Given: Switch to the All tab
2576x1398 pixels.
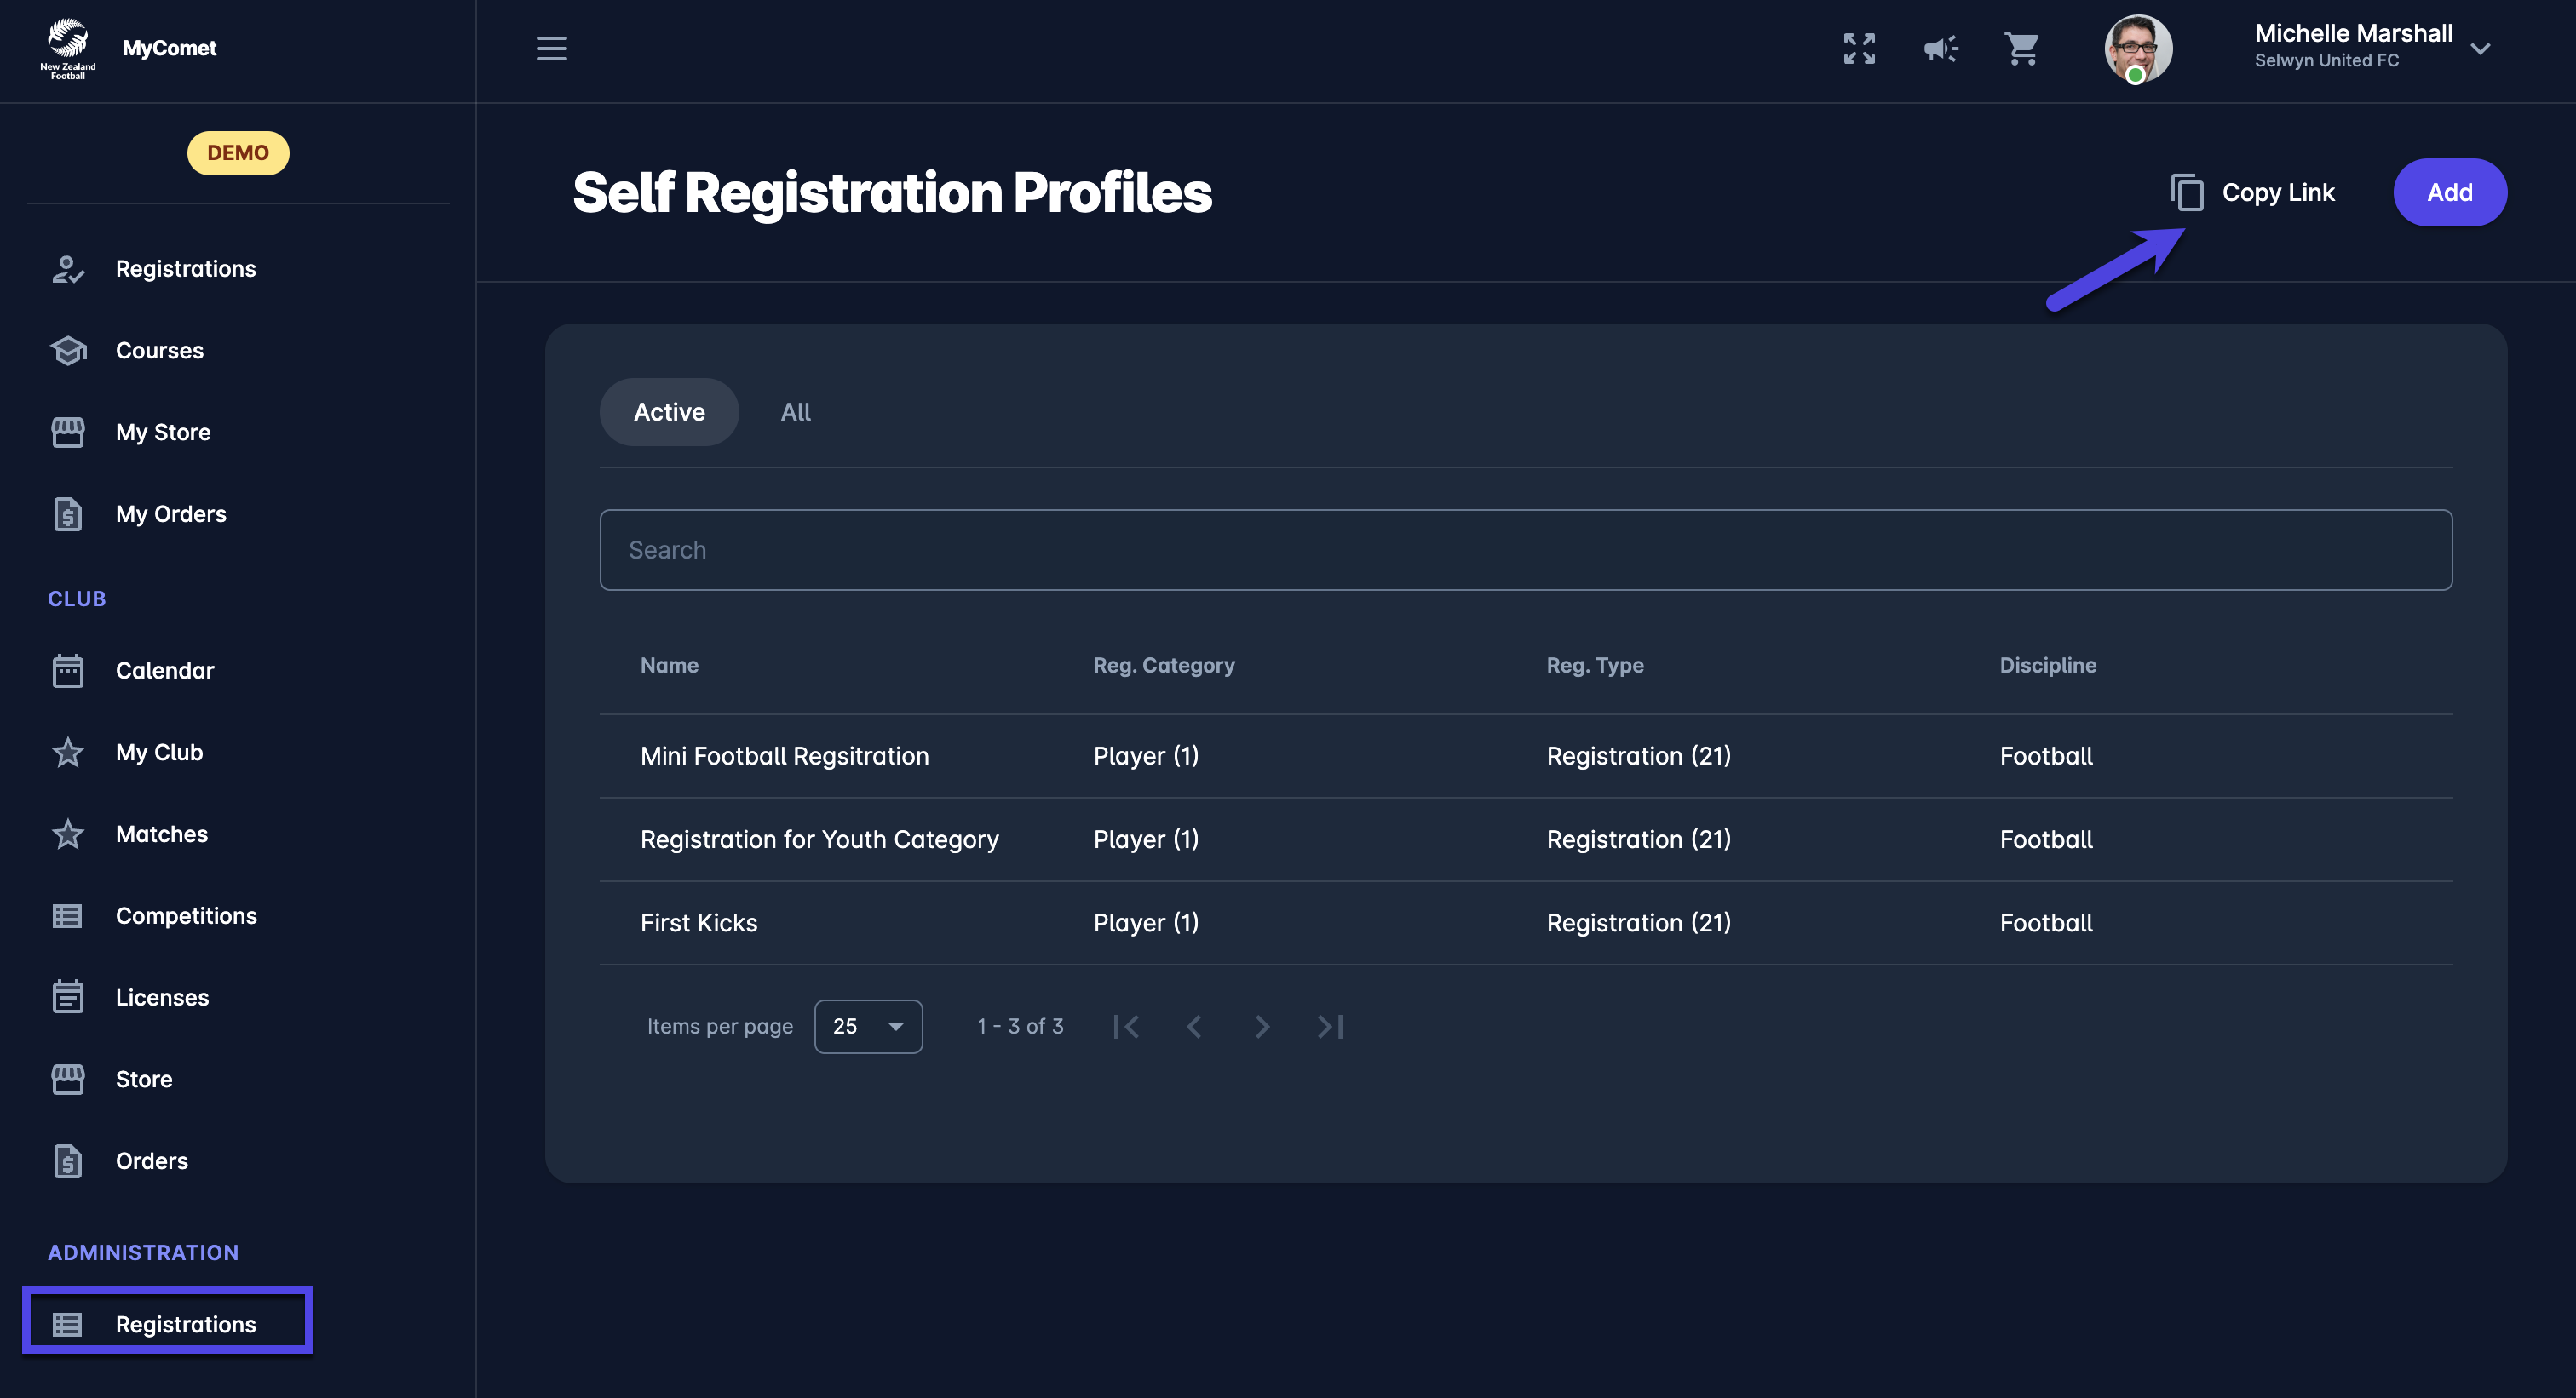Looking at the screenshot, I should pyautogui.click(x=795, y=412).
